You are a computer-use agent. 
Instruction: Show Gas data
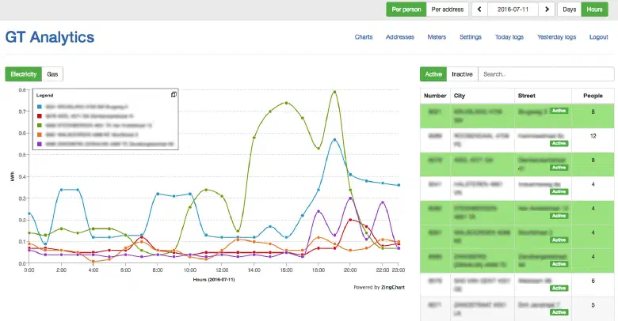(52, 74)
